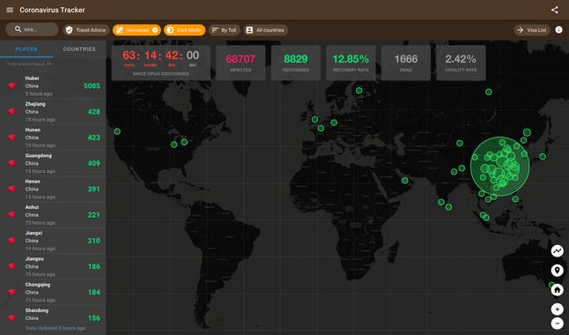The width and height of the screenshot is (569, 335).
Task: Select Zhejiang in places list
Action: (53, 112)
